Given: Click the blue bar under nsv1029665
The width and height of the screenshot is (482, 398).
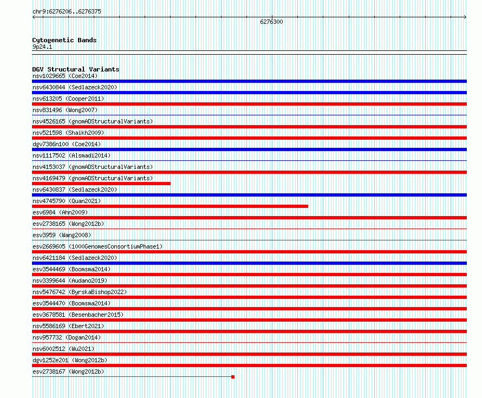Looking at the screenshot, I should [249, 81].
